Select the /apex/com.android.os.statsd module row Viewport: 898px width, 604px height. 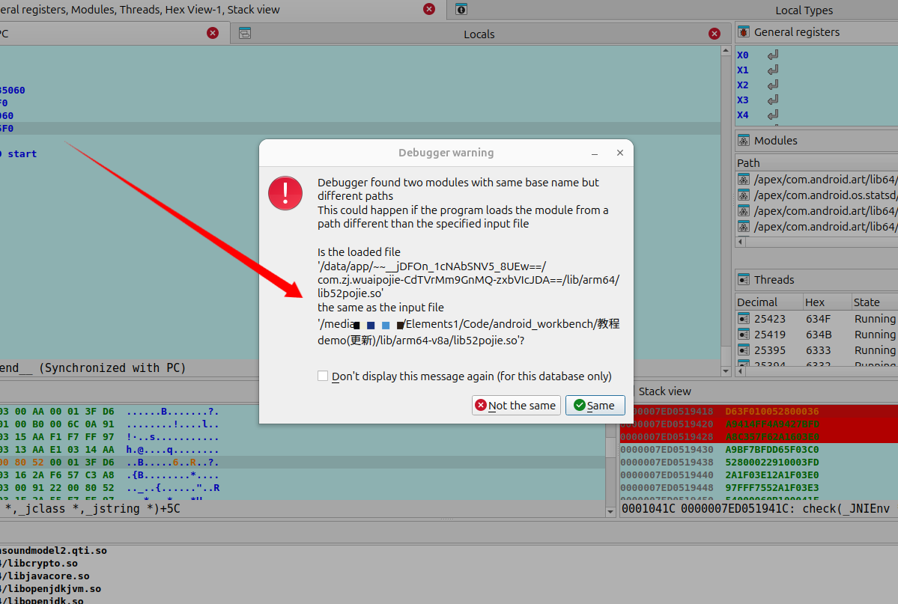coord(816,195)
